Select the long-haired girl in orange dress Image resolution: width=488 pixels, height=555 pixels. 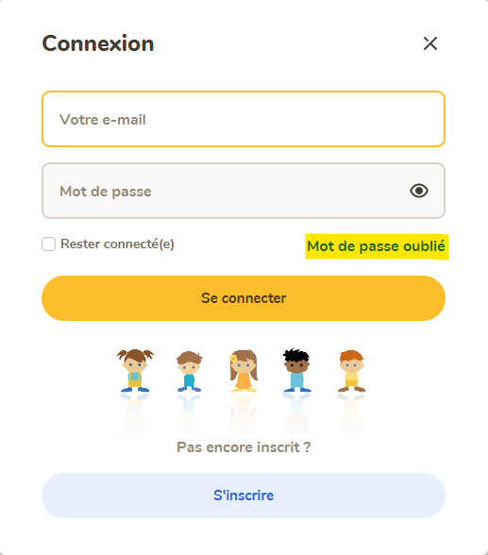coord(244,371)
